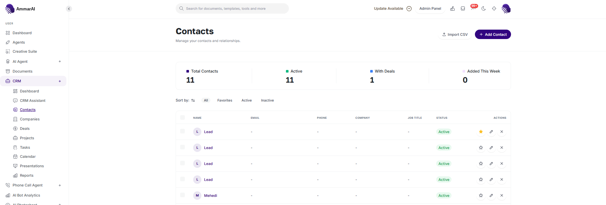Viewport: 606px width, 205px height.
Task: Delete the third Lead contact with the X icon
Action: pos(502,164)
